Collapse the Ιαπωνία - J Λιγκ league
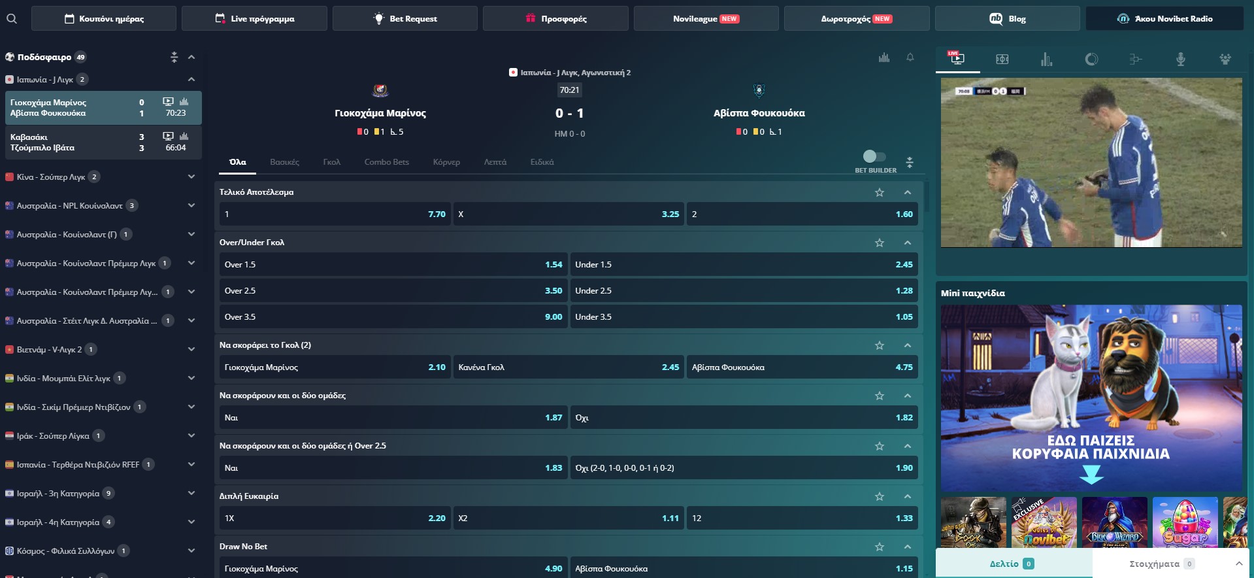The height and width of the screenshot is (578, 1254). pyautogui.click(x=191, y=79)
